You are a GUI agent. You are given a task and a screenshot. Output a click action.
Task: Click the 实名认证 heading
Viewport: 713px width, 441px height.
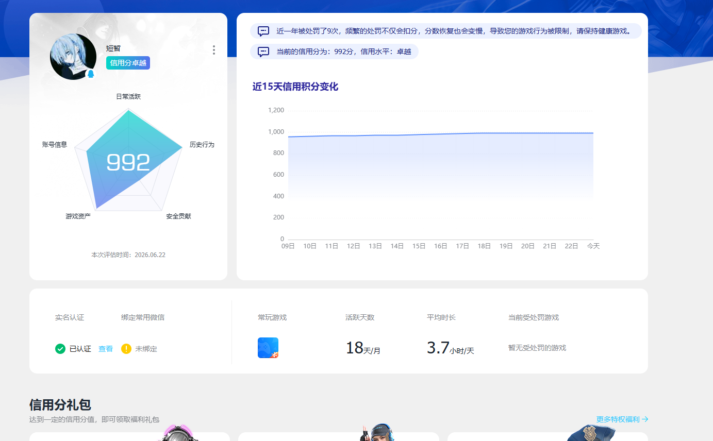point(70,317)
